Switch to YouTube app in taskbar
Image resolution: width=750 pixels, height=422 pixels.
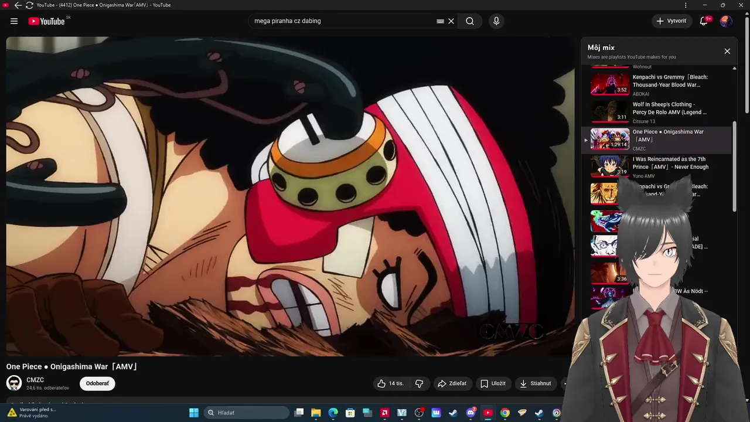tap(487, 413)
